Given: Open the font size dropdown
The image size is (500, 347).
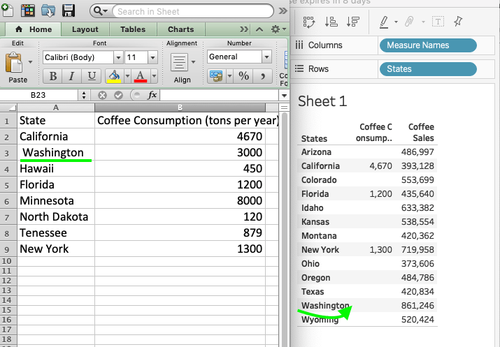Looking at the screenshot, I should pos(152,58).
